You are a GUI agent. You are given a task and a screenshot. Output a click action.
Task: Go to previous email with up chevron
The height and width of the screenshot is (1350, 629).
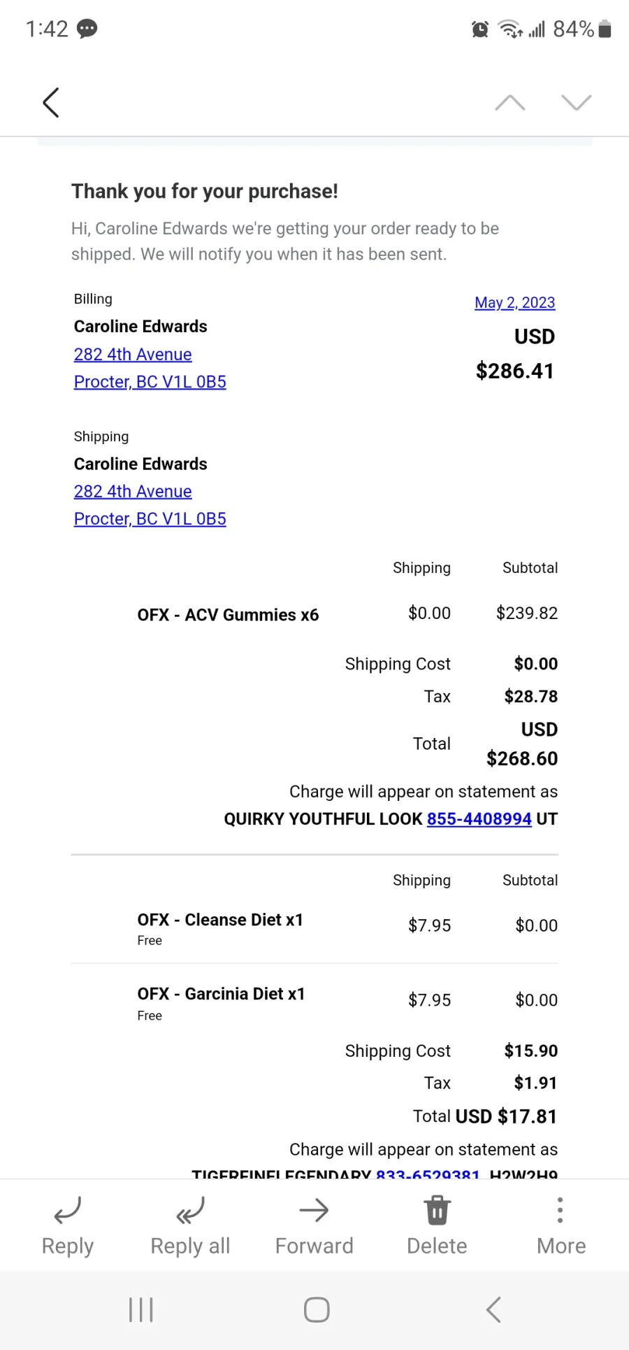510,103
